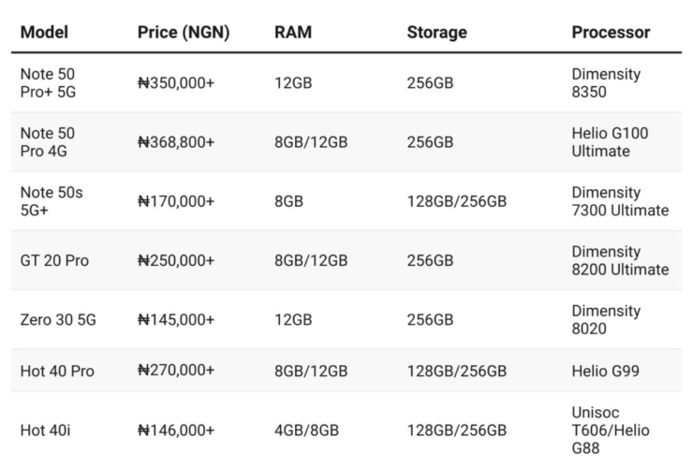Select the 4GB/8GB RAM cell
This screenshot has height=468, width=693.
(x=306, y=430)
